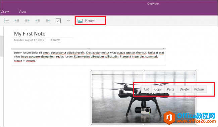Choose Picture in the context menu
Image resolution: width=218 pixels, height=127 pixels.
tap(199, 89)
